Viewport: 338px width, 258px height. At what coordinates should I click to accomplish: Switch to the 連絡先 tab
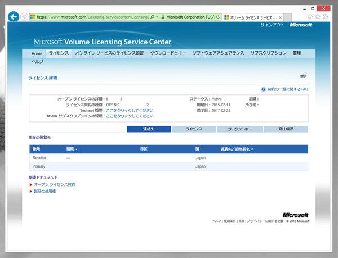coord(149,129)
